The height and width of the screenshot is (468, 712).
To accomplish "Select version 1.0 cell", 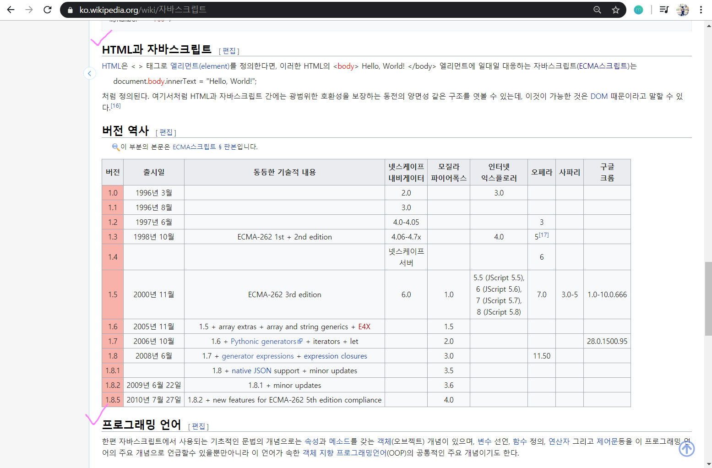I will [x=113, y=193].
